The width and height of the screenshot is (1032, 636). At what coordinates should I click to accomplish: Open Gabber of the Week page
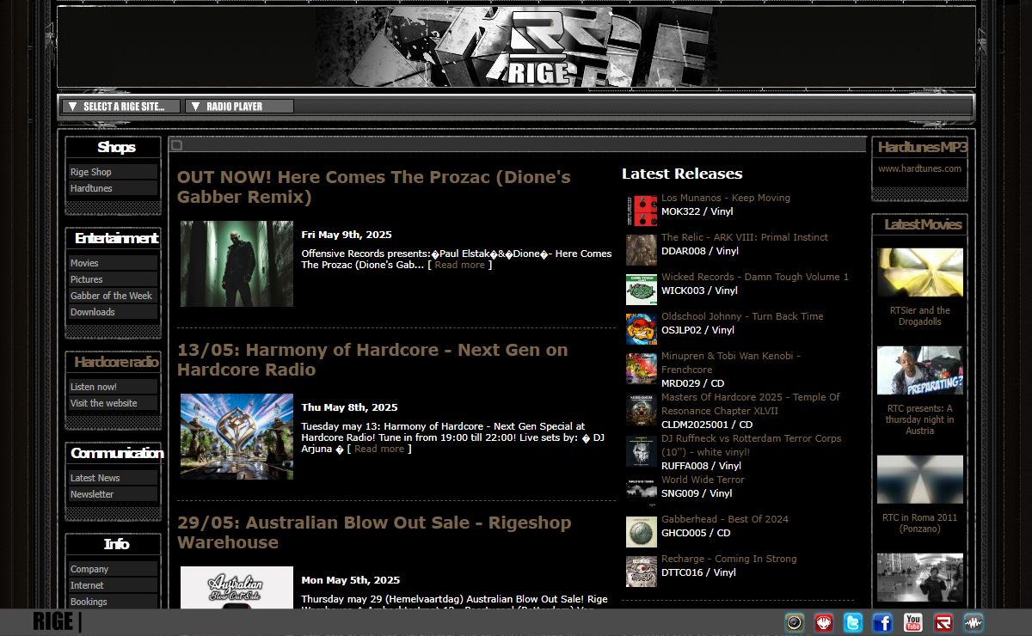tap(113, 296)
